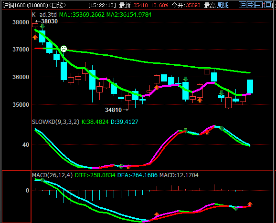Click the green down arrow beside 38030 candle
276x223 pixels.
coord(42,26)
